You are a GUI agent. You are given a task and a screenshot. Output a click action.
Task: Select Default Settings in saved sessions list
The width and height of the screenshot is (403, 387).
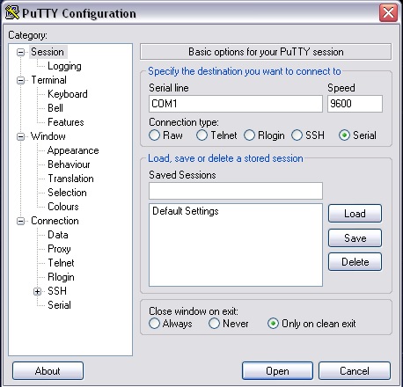point(186,211)
